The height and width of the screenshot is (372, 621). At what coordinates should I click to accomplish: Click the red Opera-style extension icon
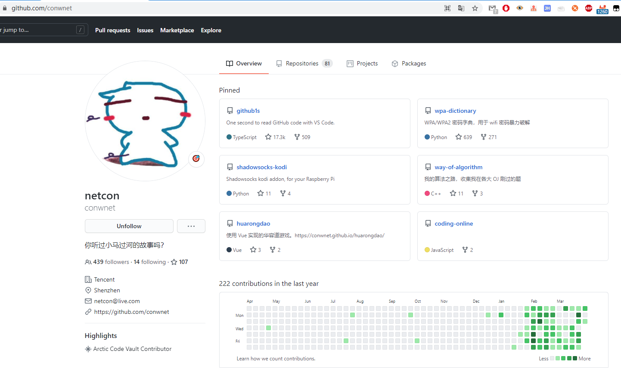[x=506, y=8]
